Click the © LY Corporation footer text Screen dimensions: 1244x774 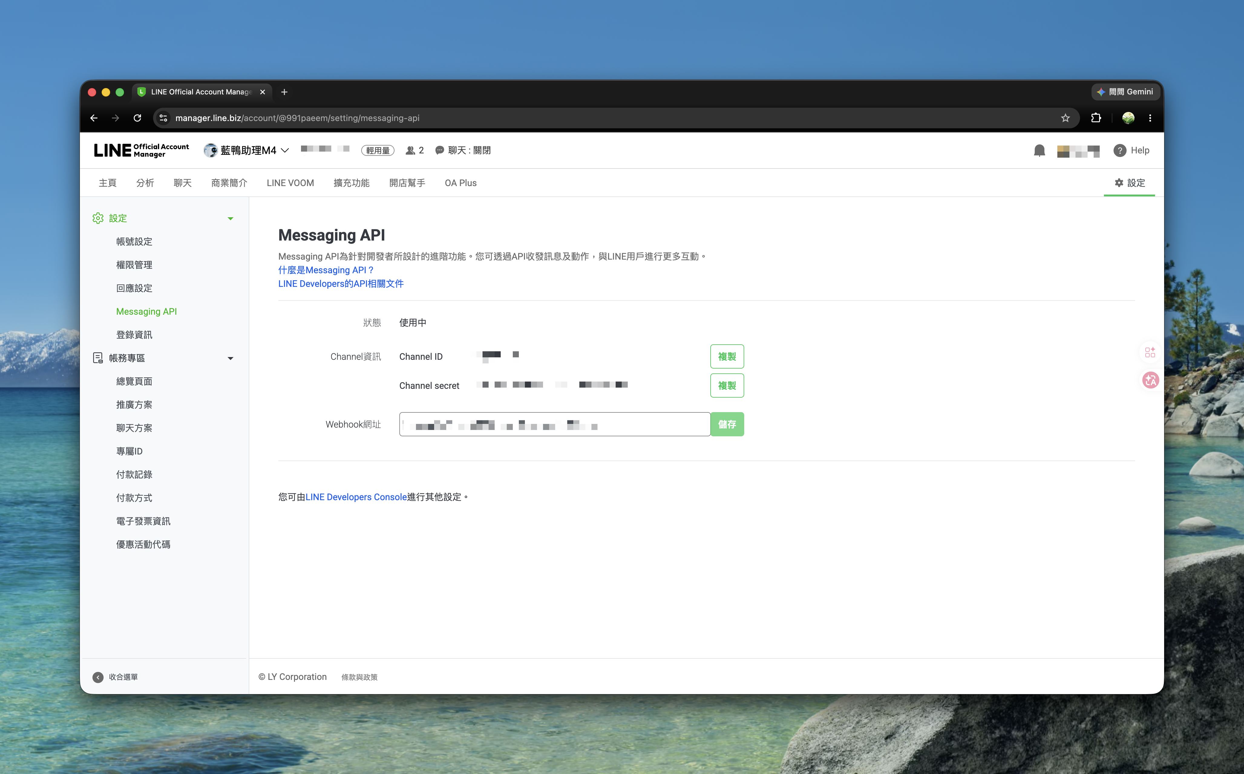click(x=292, y=677)
